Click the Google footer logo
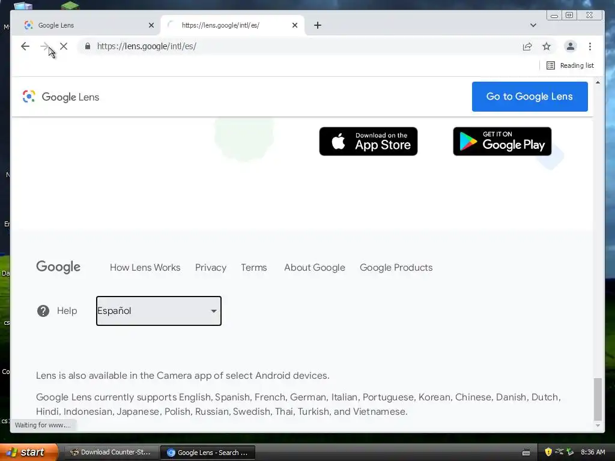Viewport: 615px width, 461px height. (x=58, y=267)
